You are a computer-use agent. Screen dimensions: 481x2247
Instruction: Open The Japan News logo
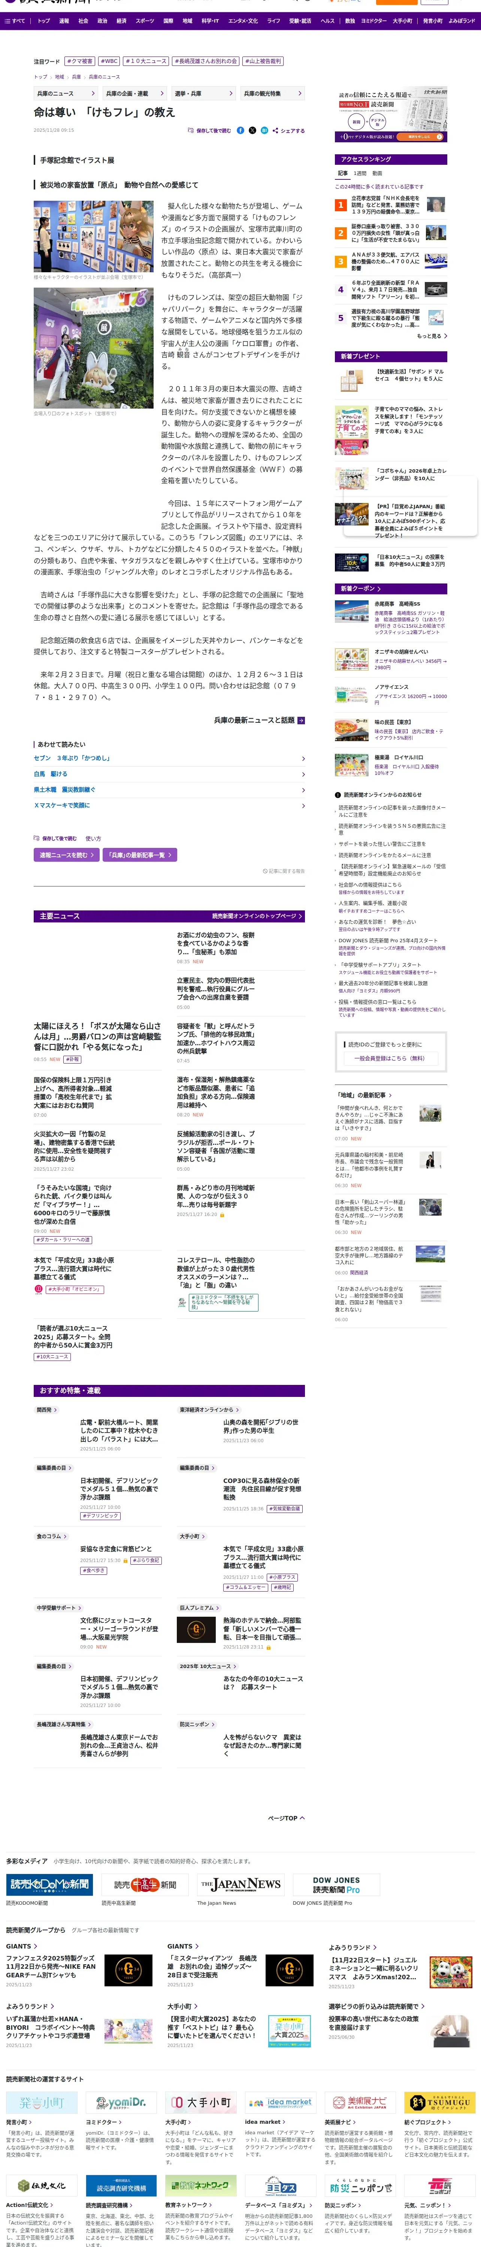[240, 1885]
